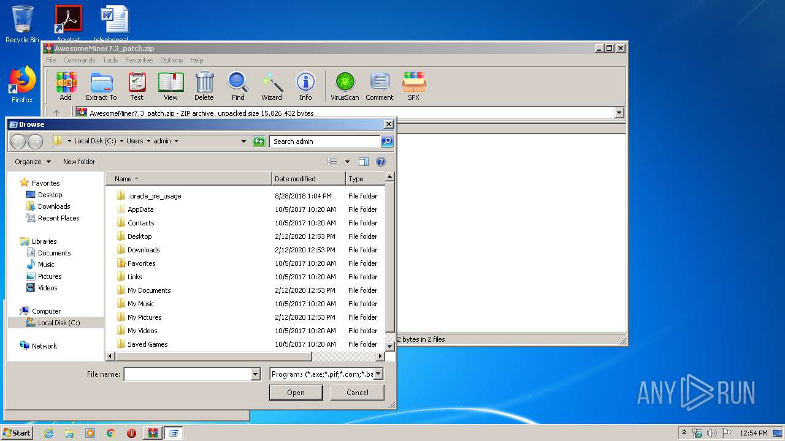The height and width of the screenshot is (441, 785).
Task: Select Desktop under Favorites
Action: 50,195
